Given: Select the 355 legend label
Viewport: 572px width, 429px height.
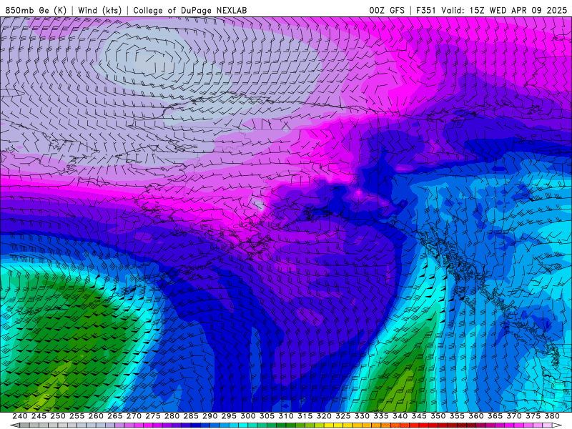Looking at the screenshot, I should click(457, 416).
